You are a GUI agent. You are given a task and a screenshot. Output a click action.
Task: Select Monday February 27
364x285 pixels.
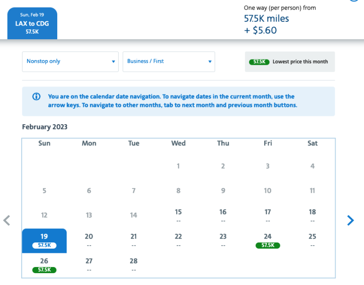[x=89, y=265]
